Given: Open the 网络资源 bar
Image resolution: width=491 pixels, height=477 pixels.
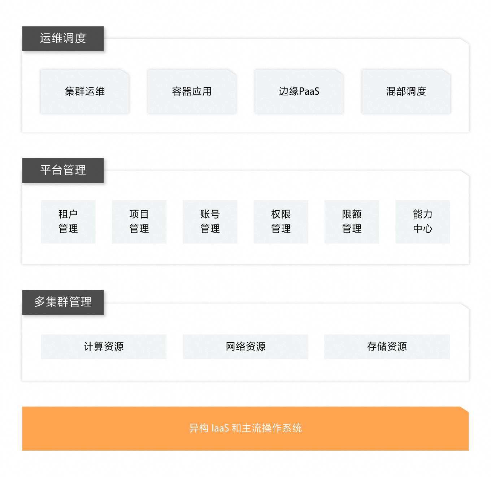Looking at the screenshot, I should click(245, 347).
